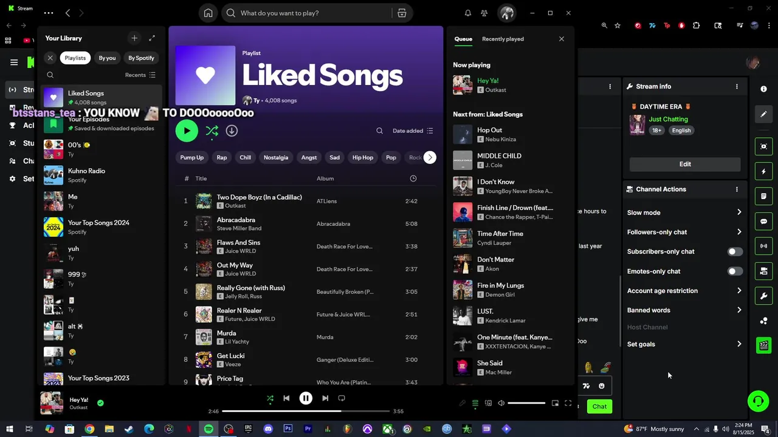Skip to previous track

286,398
